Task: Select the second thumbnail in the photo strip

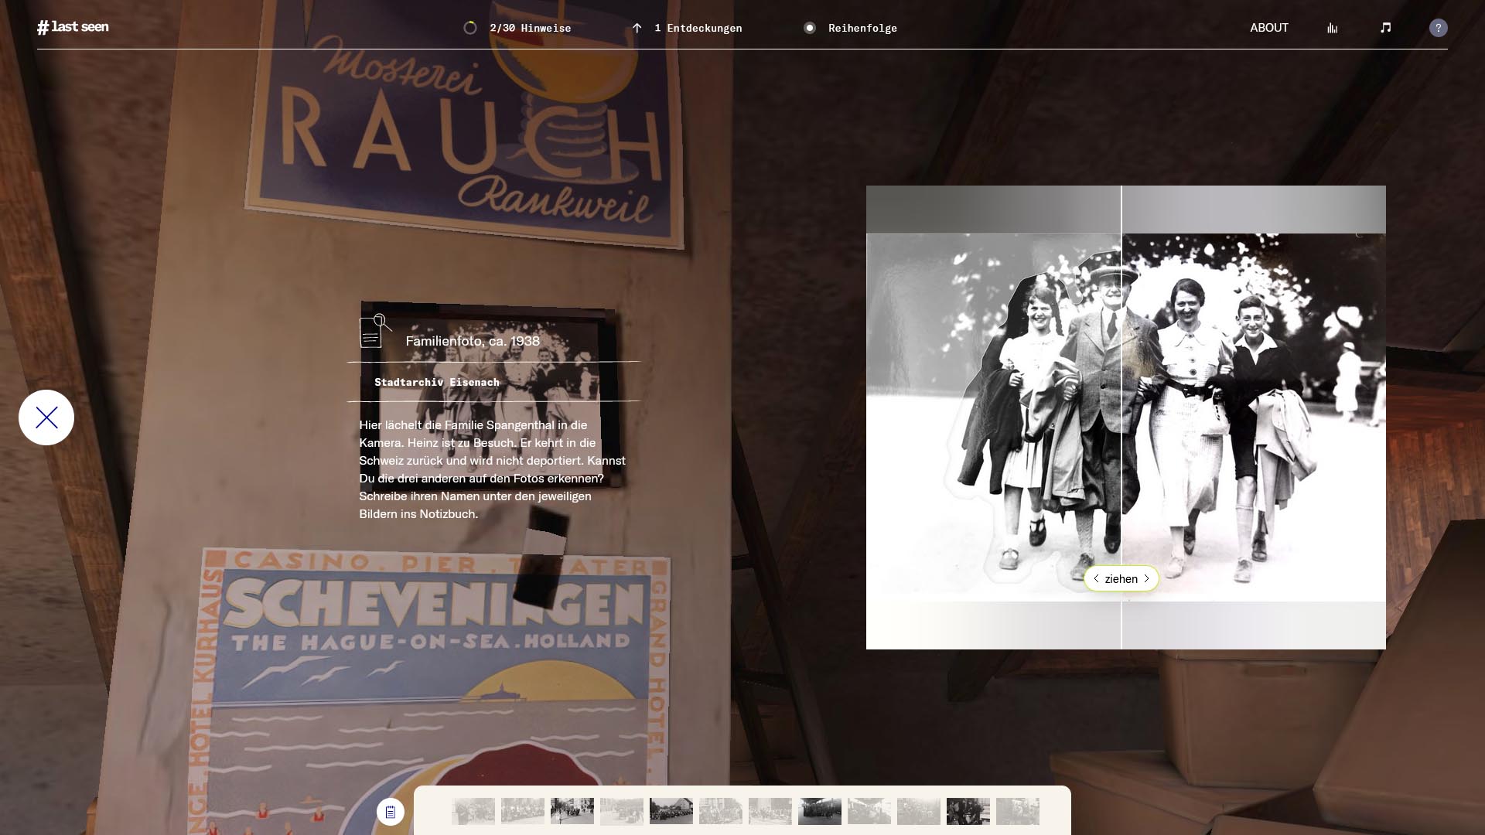Action: (x=523, y=811)
